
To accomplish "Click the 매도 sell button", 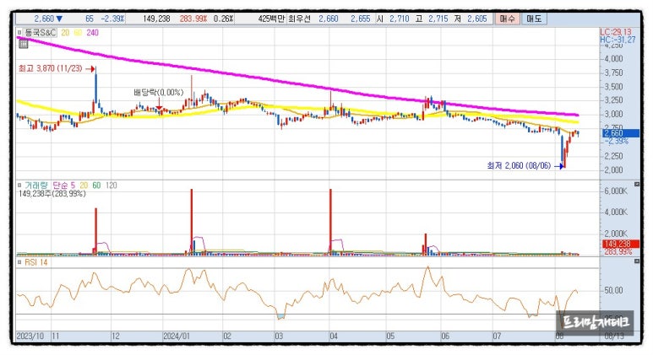I will [534, 18].
